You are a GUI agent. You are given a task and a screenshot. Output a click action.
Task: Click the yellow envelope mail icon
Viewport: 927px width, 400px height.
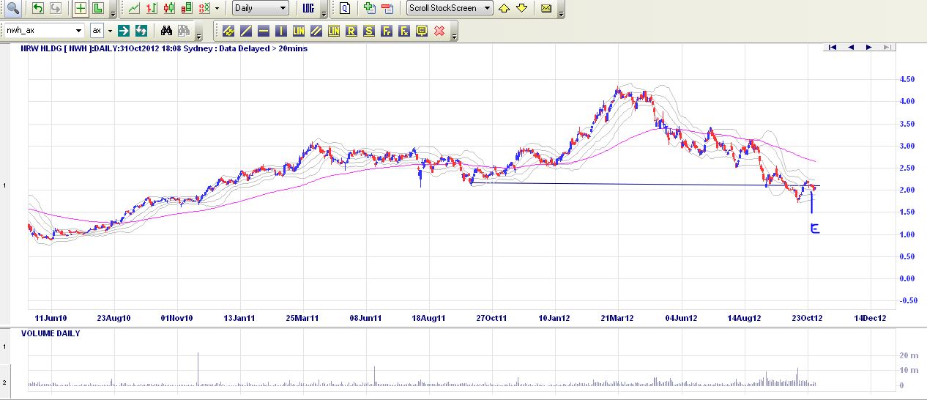(546, 9)
